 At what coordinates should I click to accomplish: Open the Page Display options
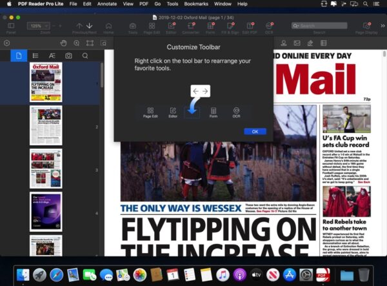(x=366, y=26)
